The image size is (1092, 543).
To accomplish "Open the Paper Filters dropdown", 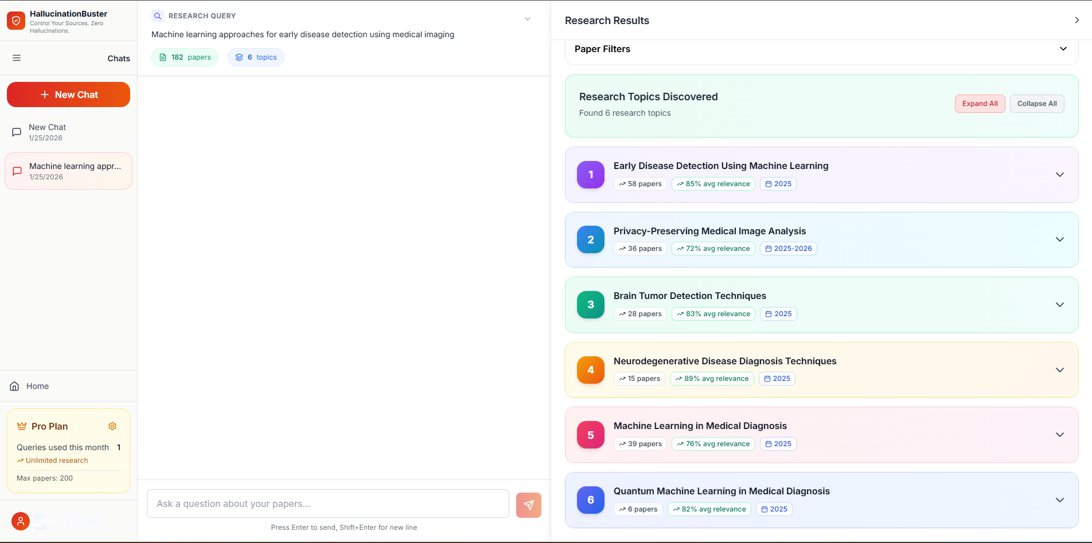I will click(1063, 49).
